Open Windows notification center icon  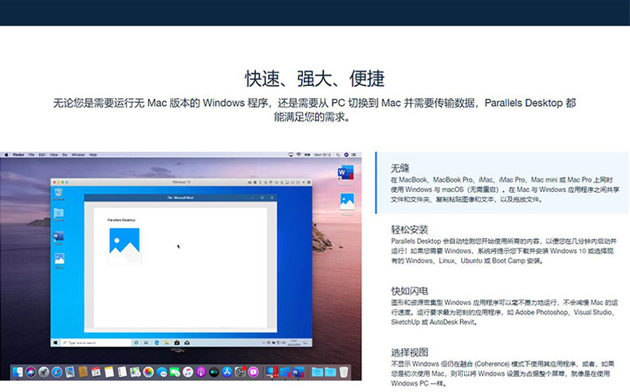(305, 343)
